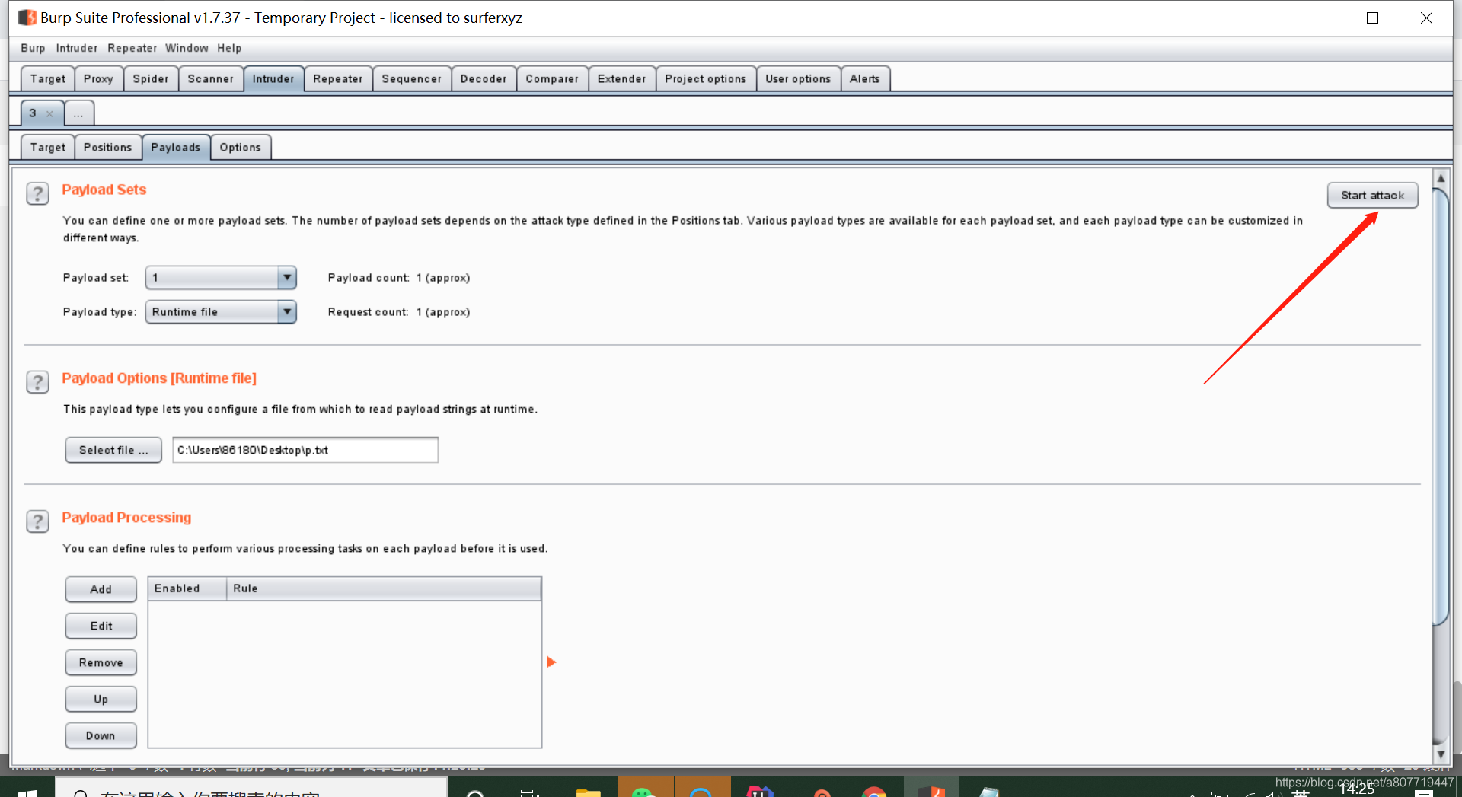Click the Enabled column header

pyautogui.click(x=187, y=588)
